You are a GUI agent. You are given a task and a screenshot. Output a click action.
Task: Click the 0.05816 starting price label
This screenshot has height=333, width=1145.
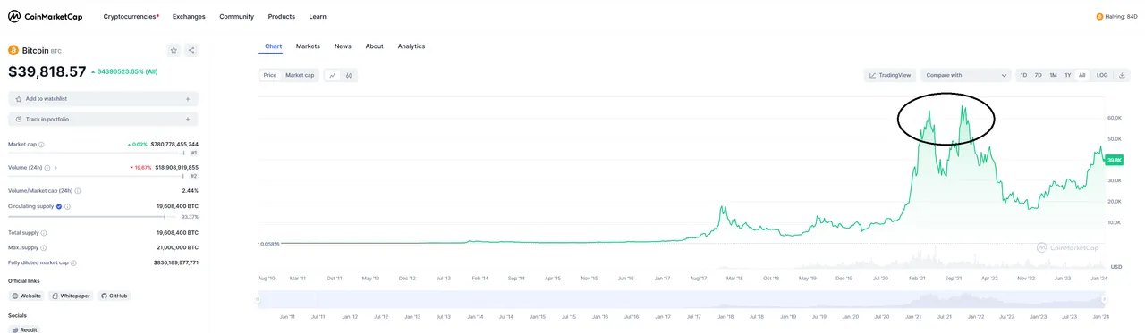coord(270,243)
